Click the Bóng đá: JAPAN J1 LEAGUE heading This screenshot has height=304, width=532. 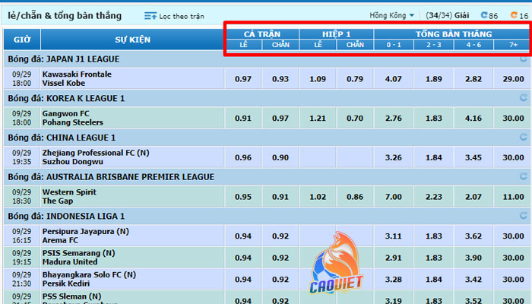click(64, 59)
